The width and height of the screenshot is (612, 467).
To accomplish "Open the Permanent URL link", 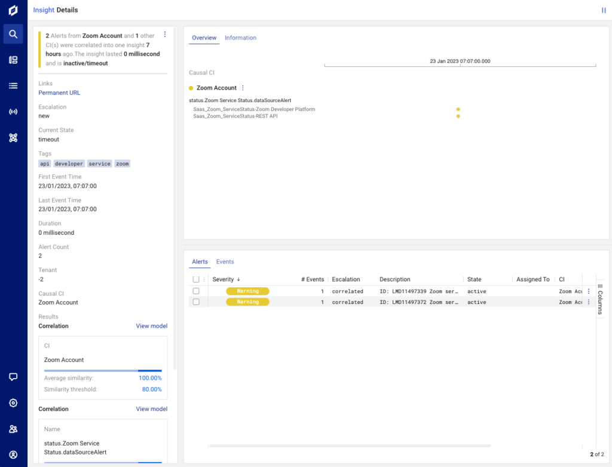I will click(x=59, y=93).
